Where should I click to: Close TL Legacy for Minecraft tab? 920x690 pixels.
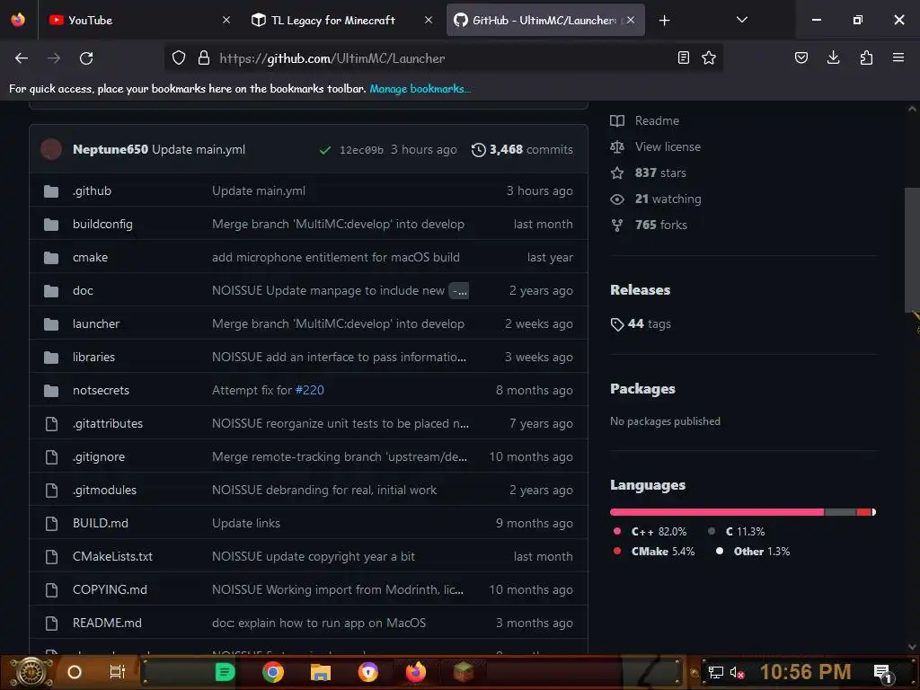point(429,20)
